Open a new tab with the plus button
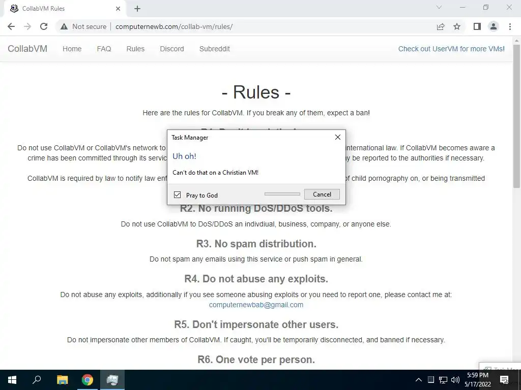 point(137,9)
